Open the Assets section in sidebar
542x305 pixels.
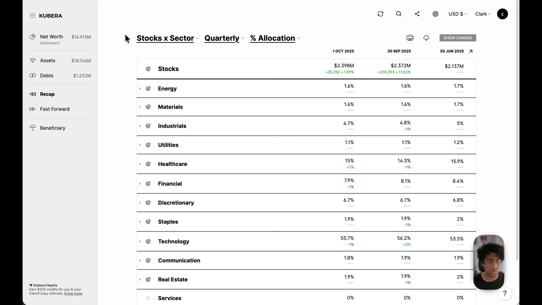(47, 60)
